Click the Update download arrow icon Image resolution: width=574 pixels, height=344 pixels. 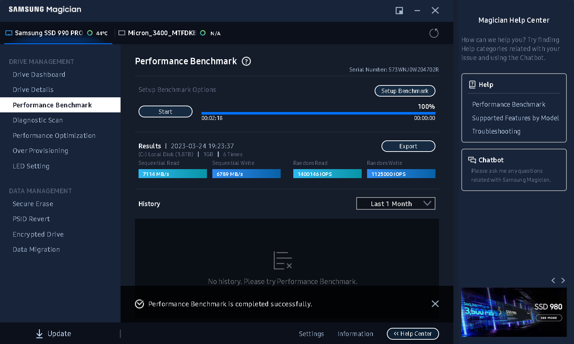point(39,334)
